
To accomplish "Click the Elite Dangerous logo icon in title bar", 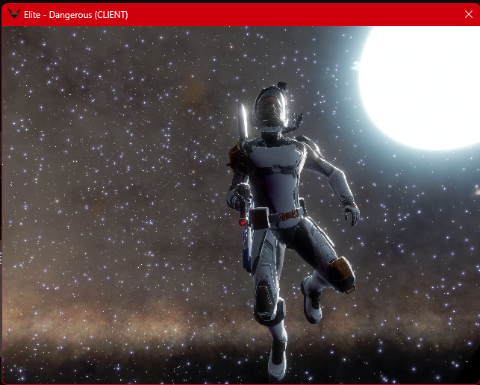I will (14, 13).
